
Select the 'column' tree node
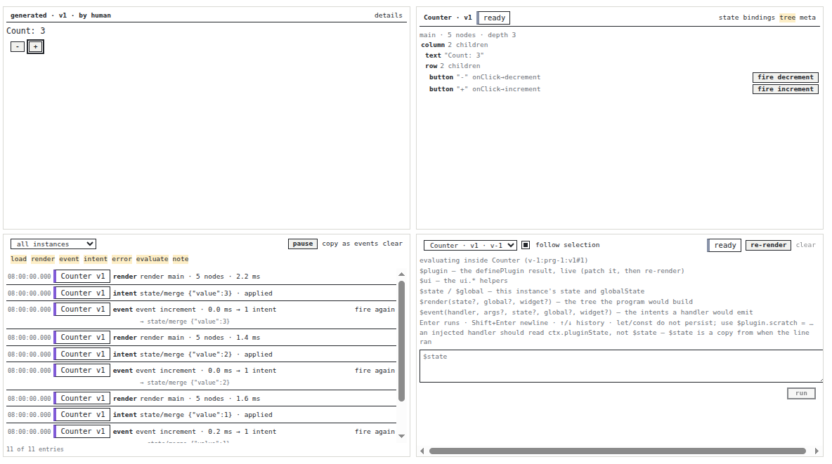click(433, 45)
